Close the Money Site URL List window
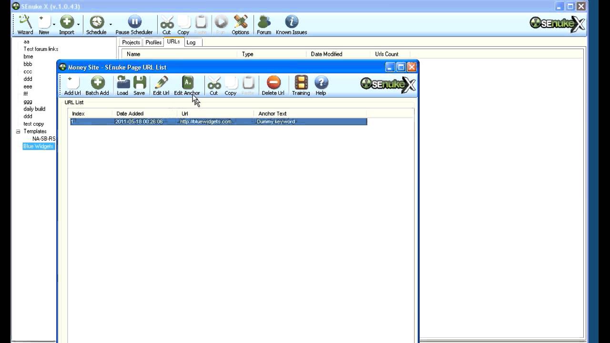Viewport: 610px width, 343px height. [x=412, y=67]
